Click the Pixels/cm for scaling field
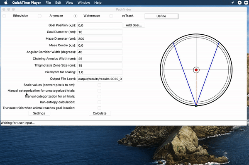 coord(100,72)
